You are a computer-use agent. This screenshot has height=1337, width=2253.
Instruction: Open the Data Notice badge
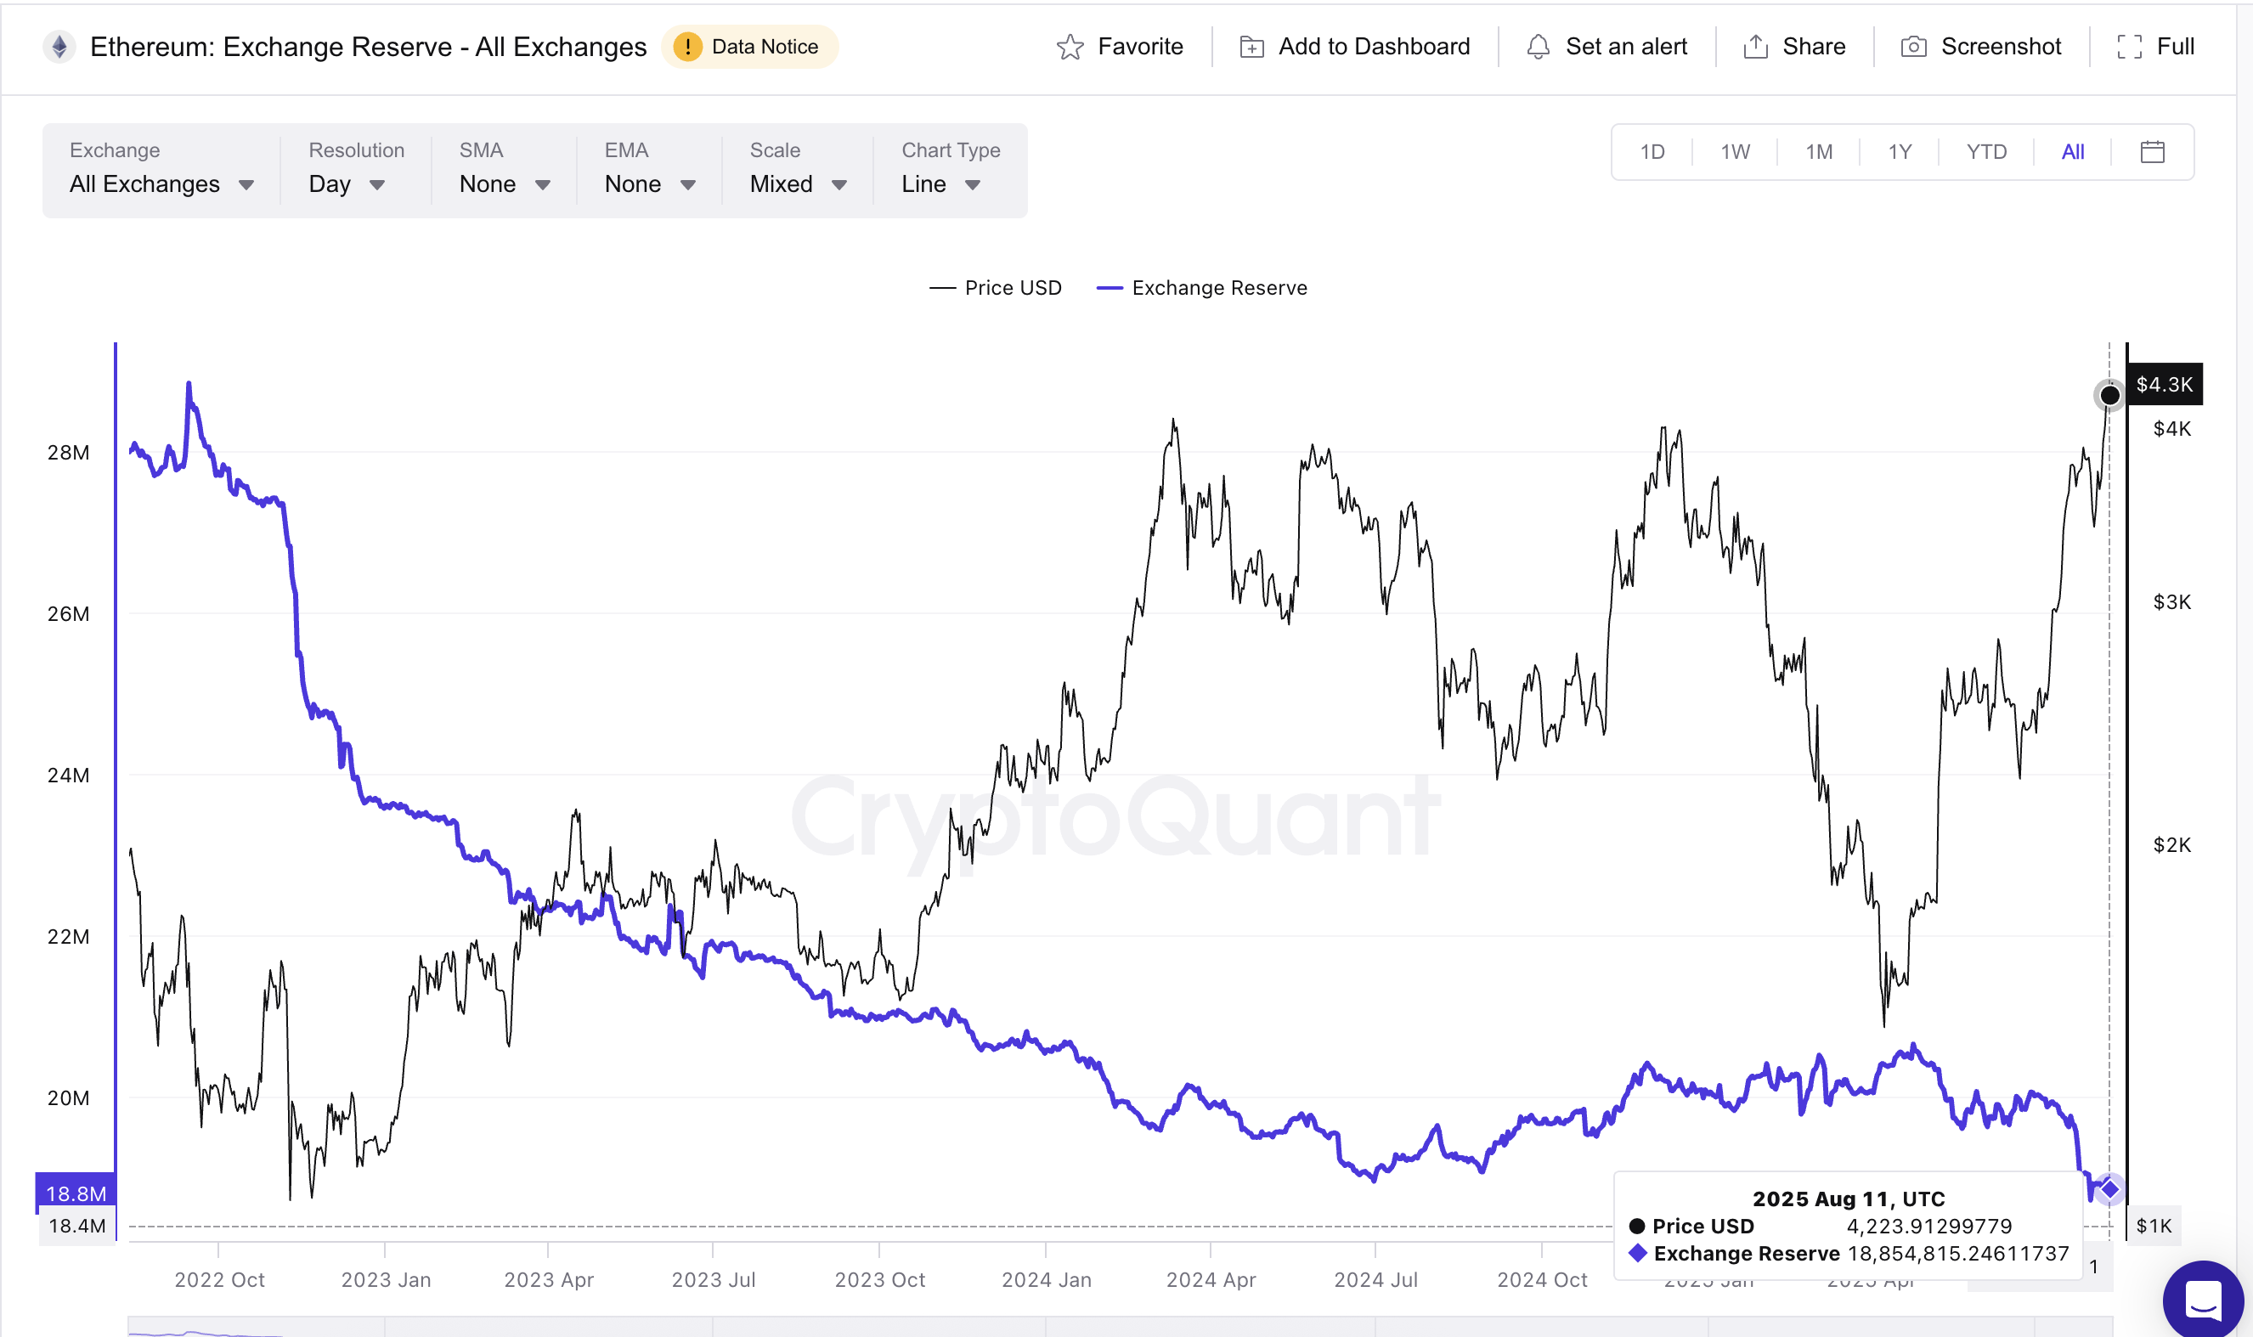point(748,47)
